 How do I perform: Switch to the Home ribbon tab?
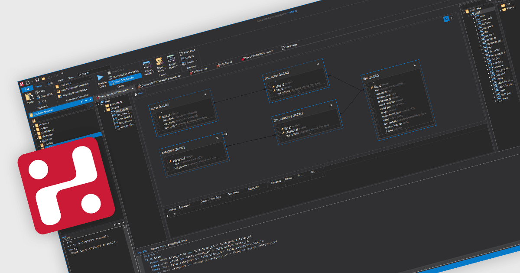[x=39, y=86]
